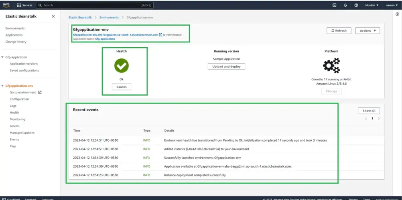Open Gfg-application application name link
This screenshot has width=402, height=200.
point(105,39)
